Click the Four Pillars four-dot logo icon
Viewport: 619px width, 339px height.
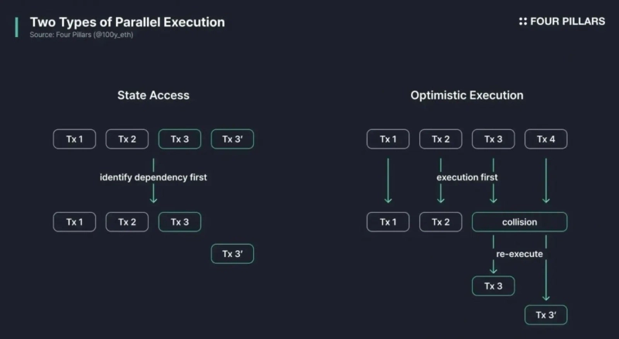(523, 22)
